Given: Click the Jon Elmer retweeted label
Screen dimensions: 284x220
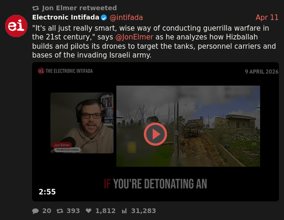Looking at the screenshot, I should click(x=79, y=8).
